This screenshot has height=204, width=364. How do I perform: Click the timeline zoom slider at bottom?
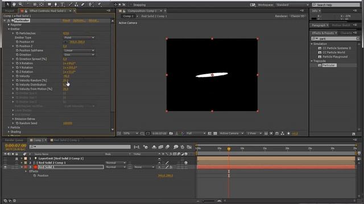tap(208, 201)
